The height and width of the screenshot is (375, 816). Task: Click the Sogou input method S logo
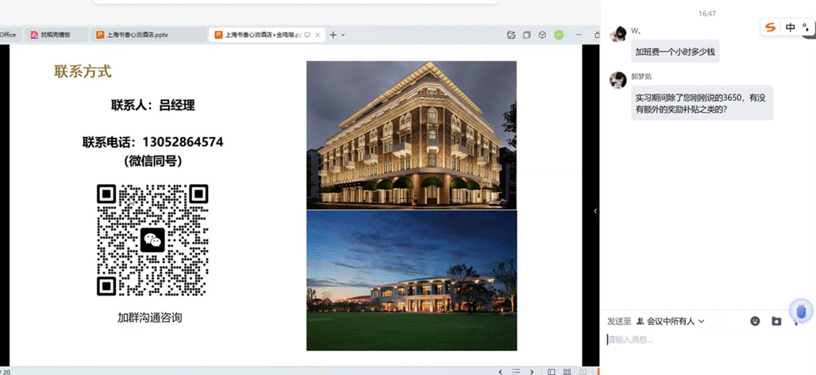pyautogui.click(x=769, y=28)
